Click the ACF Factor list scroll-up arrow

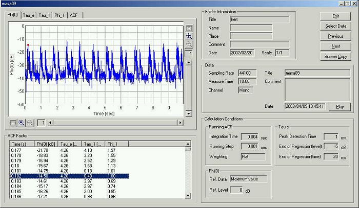pyautogui.click(x=188, y=144)
